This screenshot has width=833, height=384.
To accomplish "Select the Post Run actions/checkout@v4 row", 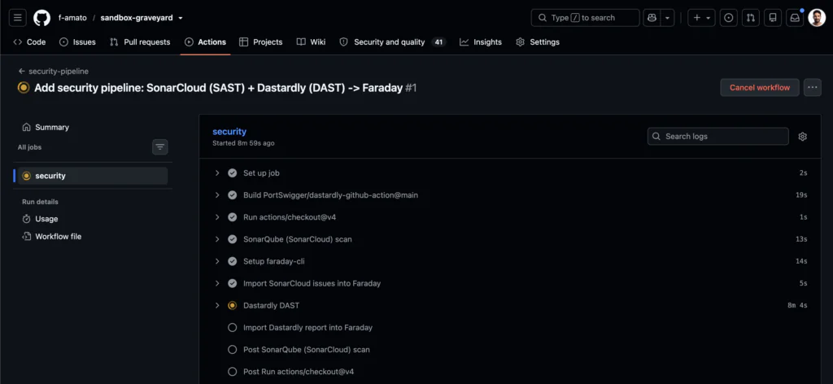I will (x=511, y=372).
